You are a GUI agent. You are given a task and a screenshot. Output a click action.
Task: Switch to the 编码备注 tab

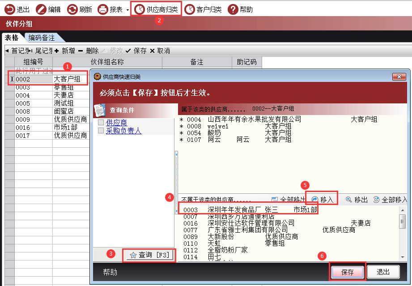point(42,38)
